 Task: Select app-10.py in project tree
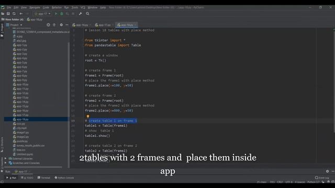[23, 85]
